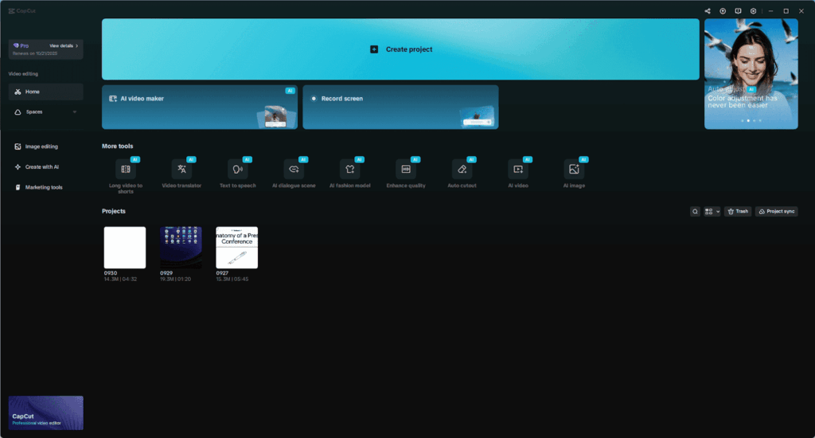This screenshot has height=438, width=815.
Task: Go to Home in the sidebar
Action: click(45, 92)
